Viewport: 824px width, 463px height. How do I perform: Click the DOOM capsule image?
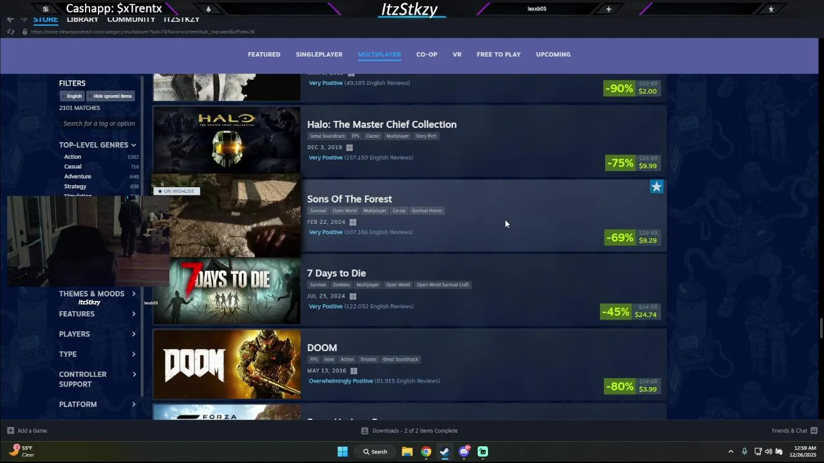[227, 365]
